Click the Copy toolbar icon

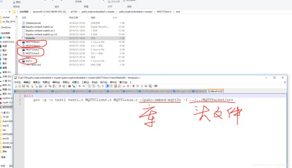(50, 86)
